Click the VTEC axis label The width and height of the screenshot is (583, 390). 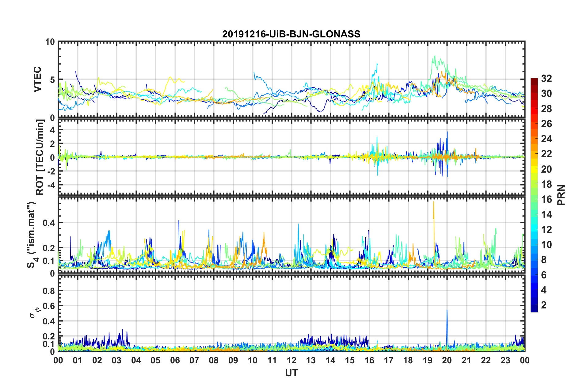(x=37, y=79)
